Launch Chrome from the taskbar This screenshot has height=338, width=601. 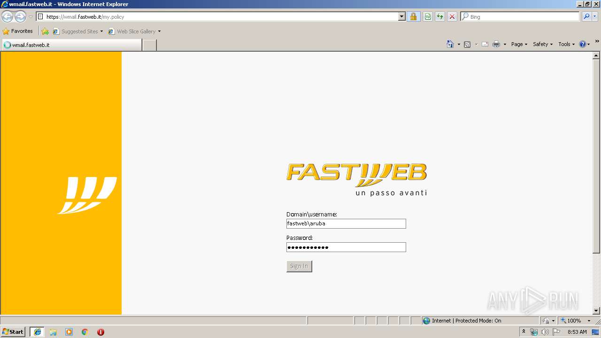(x=85, y=332)
